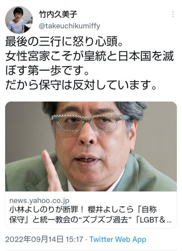Open 竹内久美子's profile avatar
The height and width of the screenshot is (251, 182).
[19, 20]
